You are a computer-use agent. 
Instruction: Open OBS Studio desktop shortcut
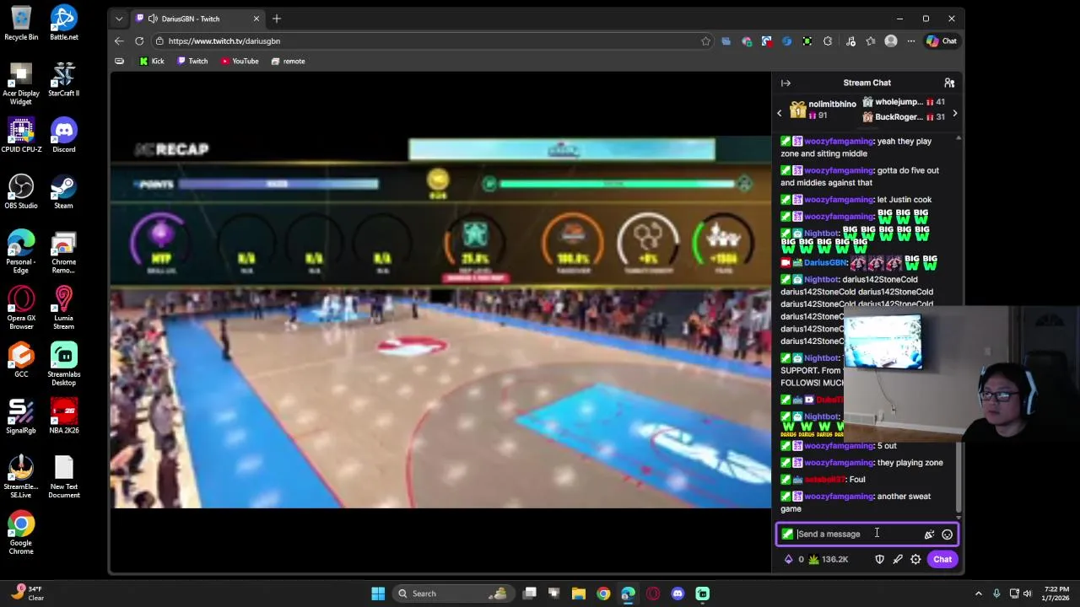pos(21,191)
